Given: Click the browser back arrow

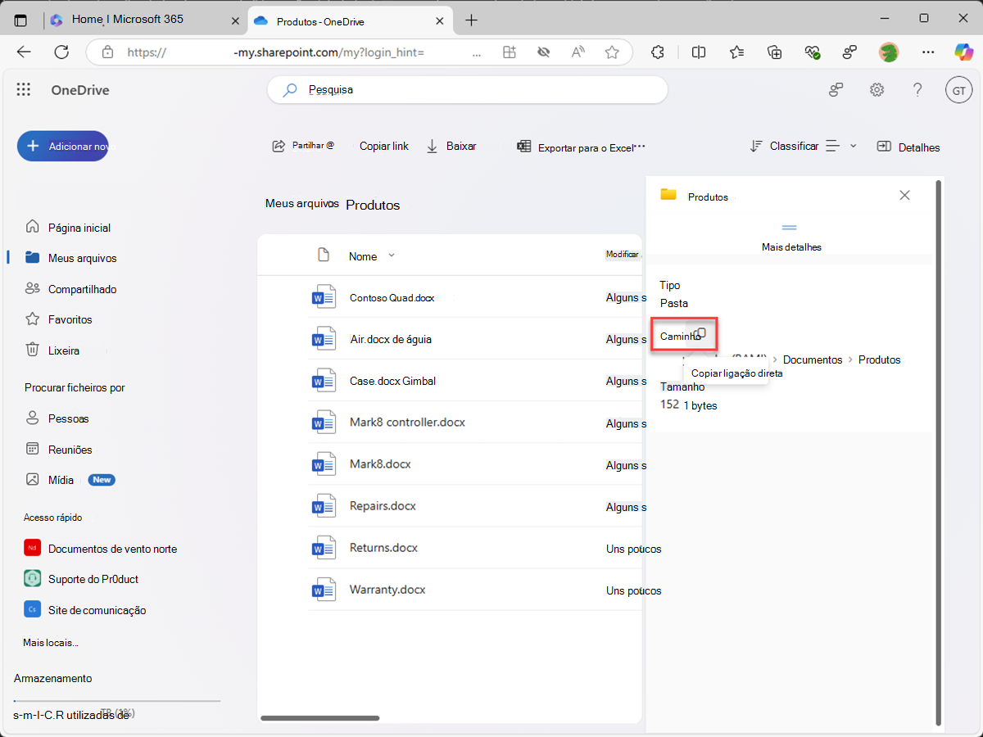Looking at the screenshot, I should (x=24, y=52).
